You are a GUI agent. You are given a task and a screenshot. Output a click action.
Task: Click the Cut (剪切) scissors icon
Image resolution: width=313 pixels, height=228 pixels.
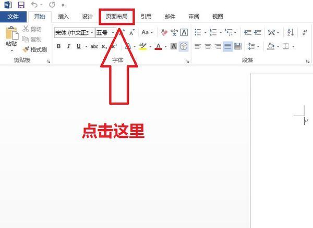[34, 29]
